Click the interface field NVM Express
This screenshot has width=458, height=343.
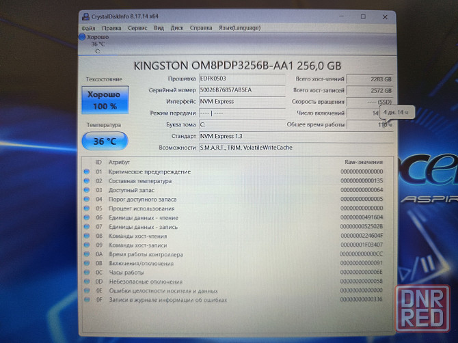pyautogui.click(x=242, y=102)
